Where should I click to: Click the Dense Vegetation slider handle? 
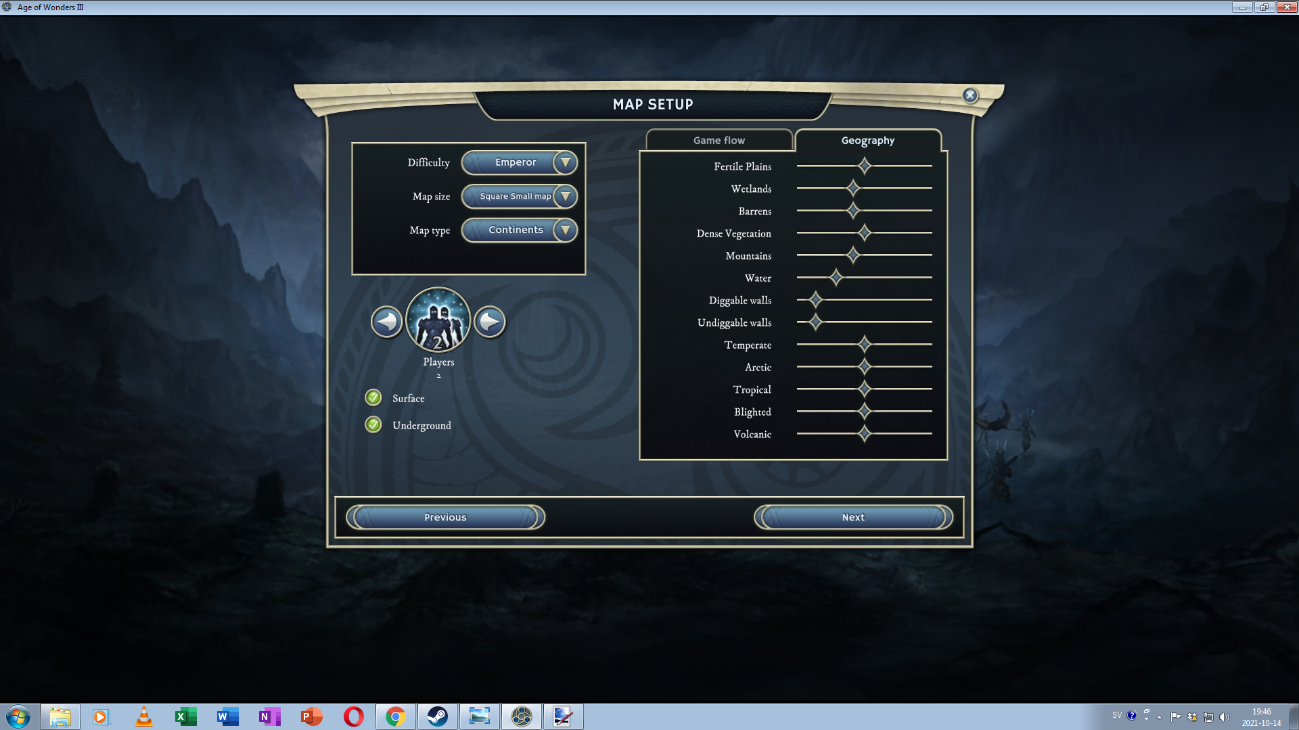(x=864, y=233)
